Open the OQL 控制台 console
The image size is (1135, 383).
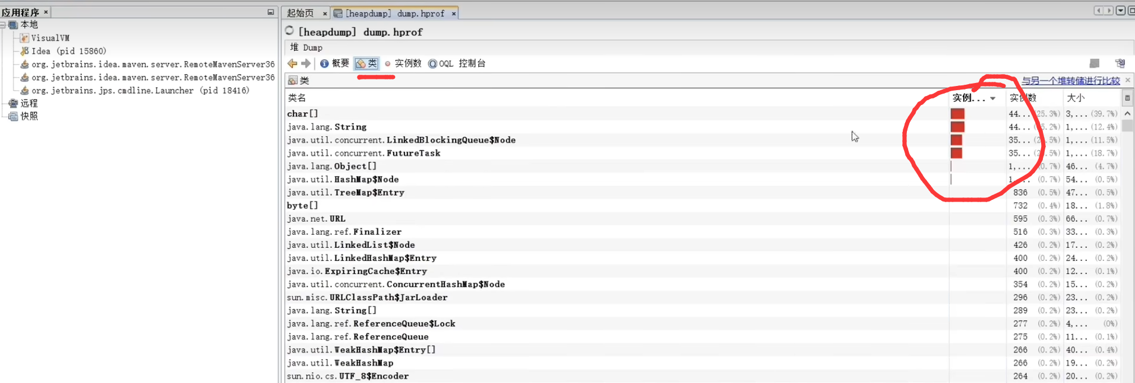457,63
